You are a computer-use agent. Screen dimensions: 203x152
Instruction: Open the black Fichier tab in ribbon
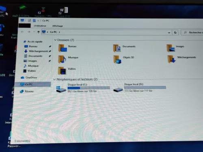[25, 26]
